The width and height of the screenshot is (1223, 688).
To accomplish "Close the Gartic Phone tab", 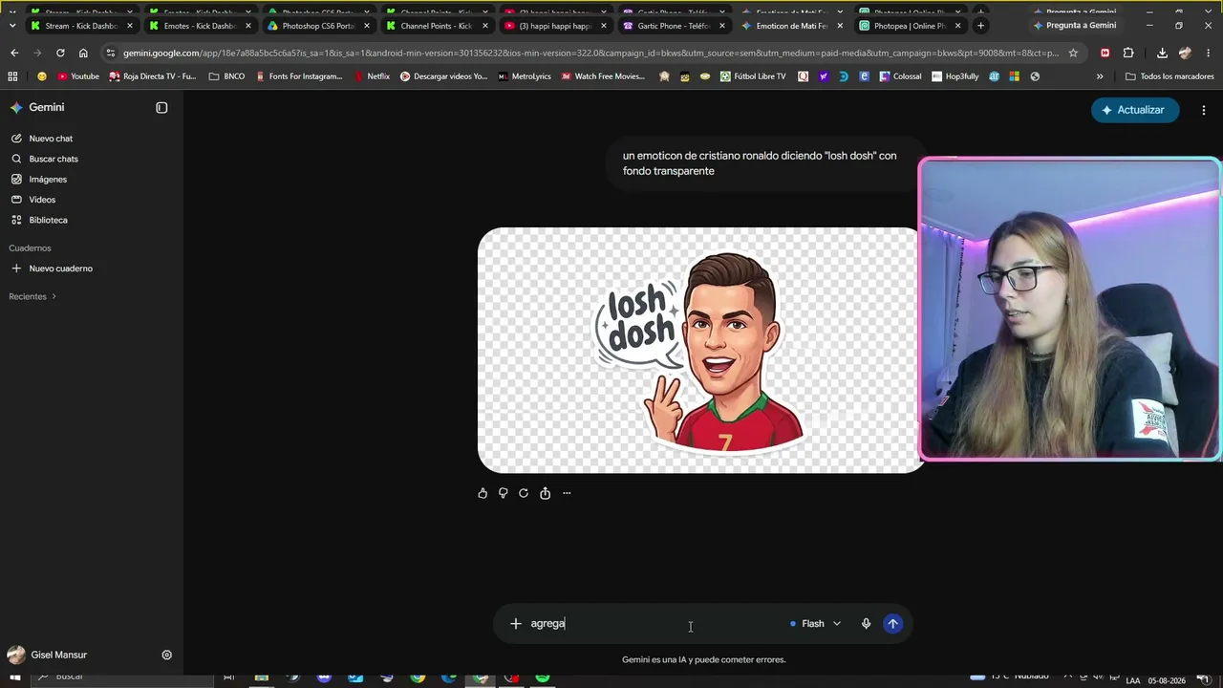I will pos(721,26).
